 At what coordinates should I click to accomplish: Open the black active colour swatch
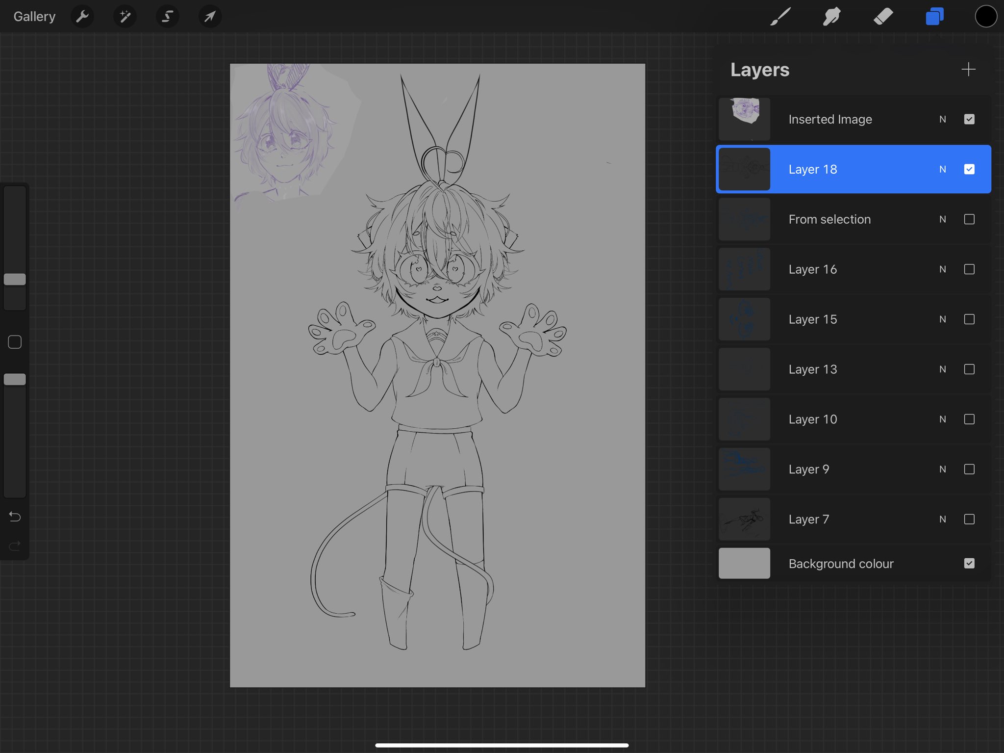point(985,17)
